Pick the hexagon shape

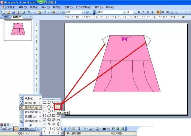[x=49, y=111]
